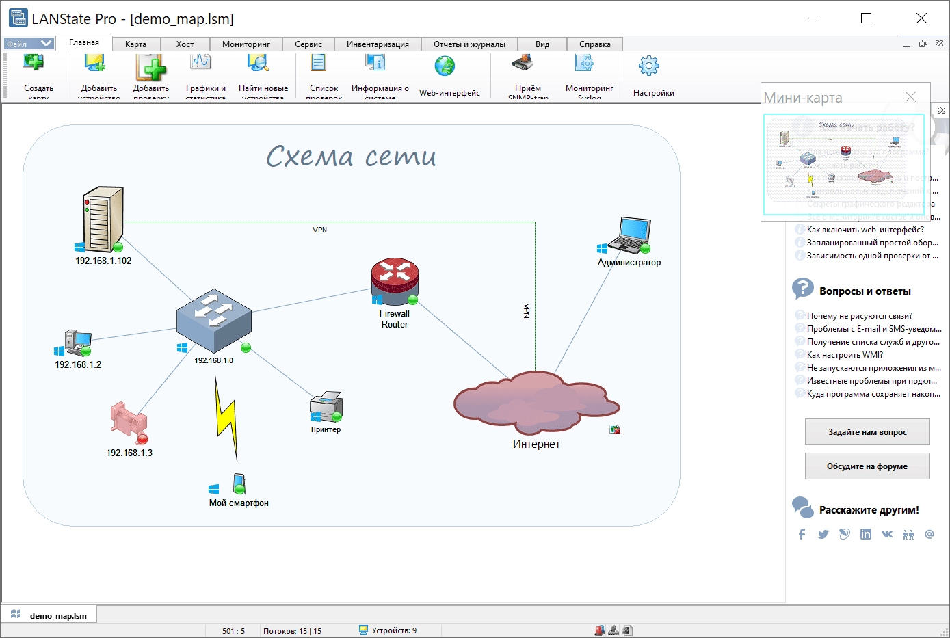950x638 pixels.
Task: Select the yellow lightning bolt link
Action: tap(226, 418)
